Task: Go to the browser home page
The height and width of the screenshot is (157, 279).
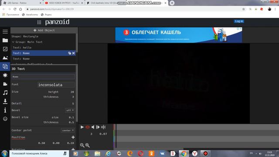Action: [20, 9]
